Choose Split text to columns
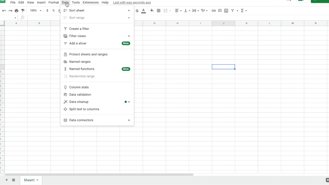Screen dimensions: 329x185 97,109
